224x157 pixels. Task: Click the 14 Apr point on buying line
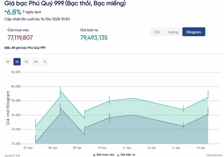[x=208, y=114]
